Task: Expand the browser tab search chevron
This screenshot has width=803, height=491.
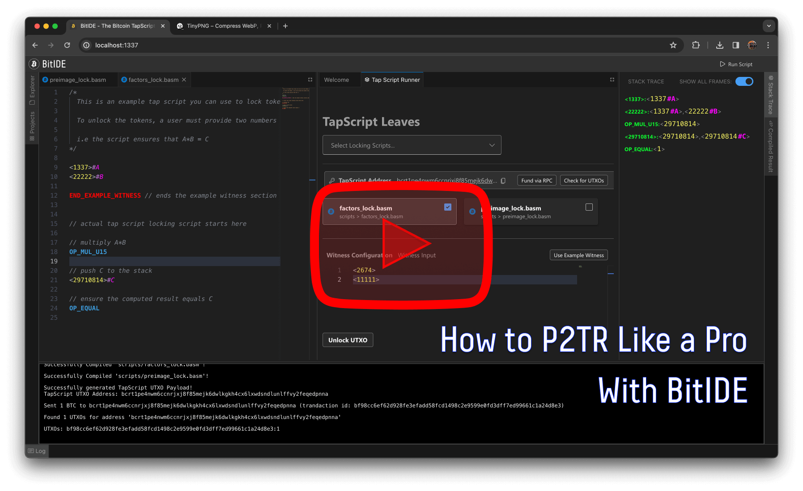Action: coord(769,26)
